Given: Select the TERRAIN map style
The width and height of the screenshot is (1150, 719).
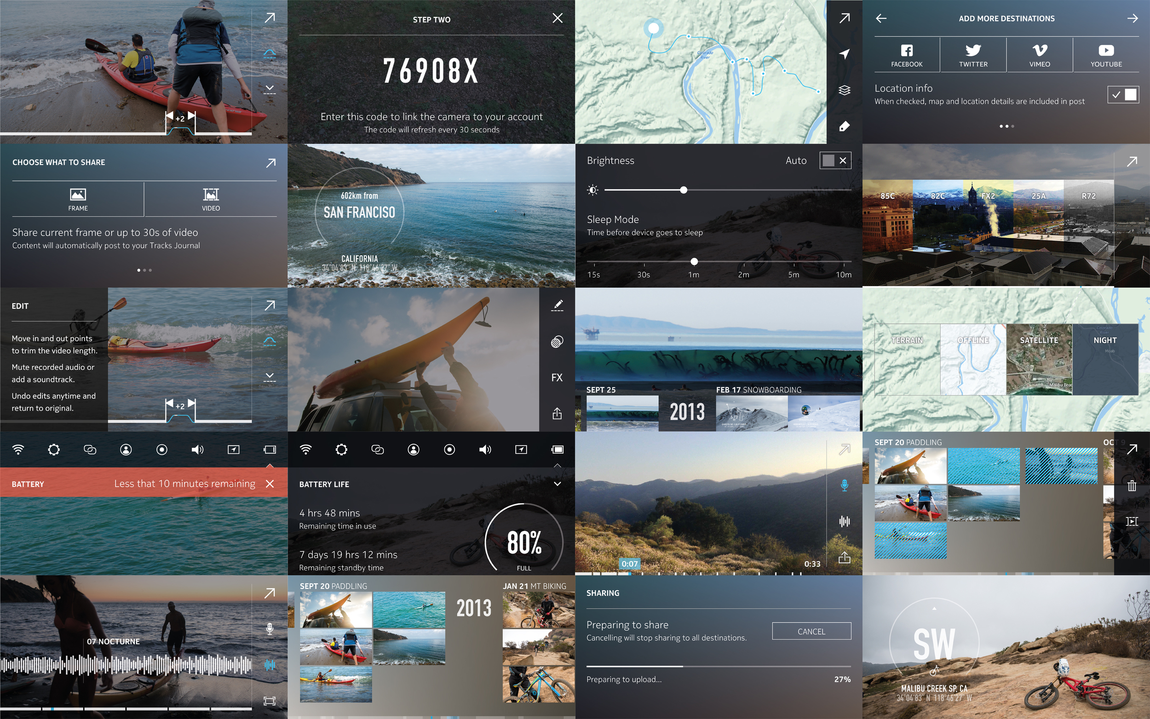Looking at the screenshot, I should click(907, 360).
